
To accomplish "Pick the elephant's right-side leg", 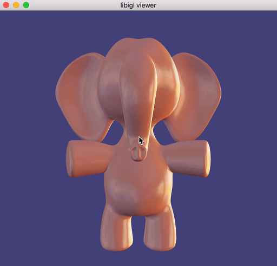I will (160, 229).
